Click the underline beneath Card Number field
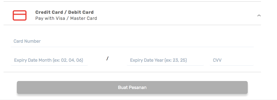277x100 pixels. (x=132, y=47)
